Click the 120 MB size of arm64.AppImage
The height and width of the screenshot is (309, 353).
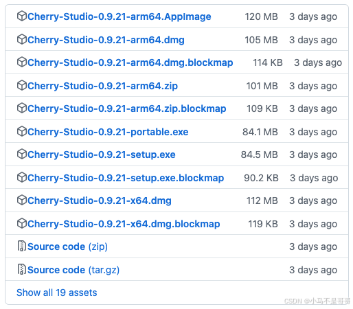click(261, 16)
